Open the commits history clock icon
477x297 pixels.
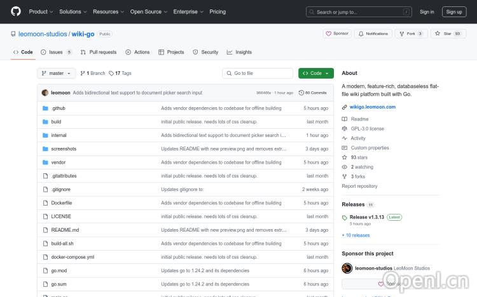pyautogui.click(x=302, y=93)
